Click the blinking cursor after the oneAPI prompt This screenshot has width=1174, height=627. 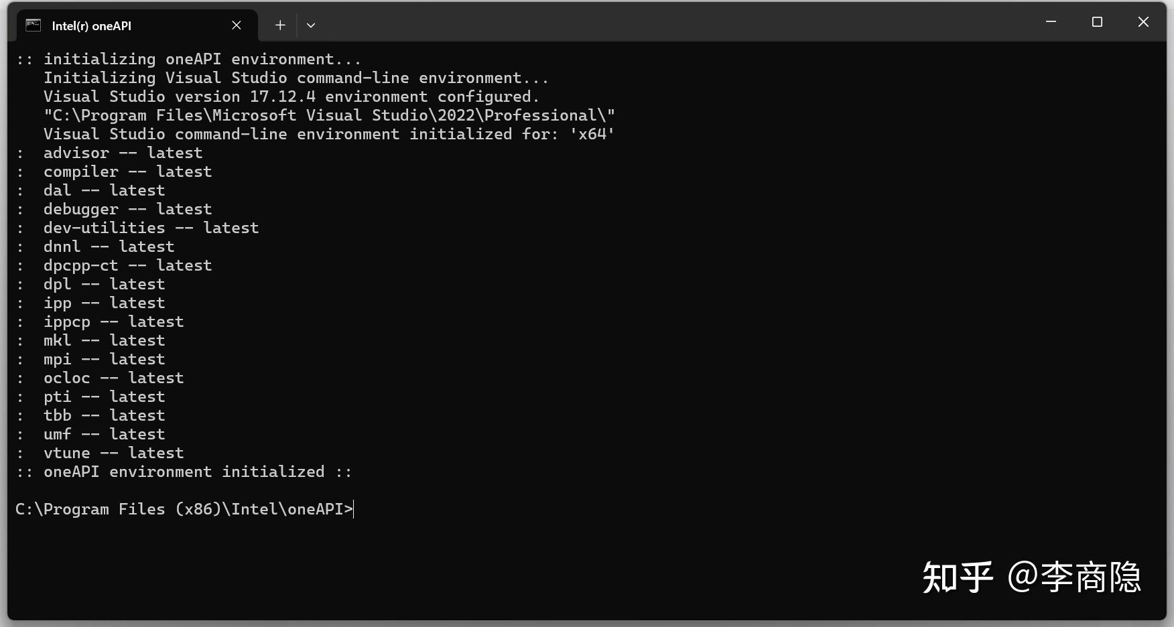point(353,509)
